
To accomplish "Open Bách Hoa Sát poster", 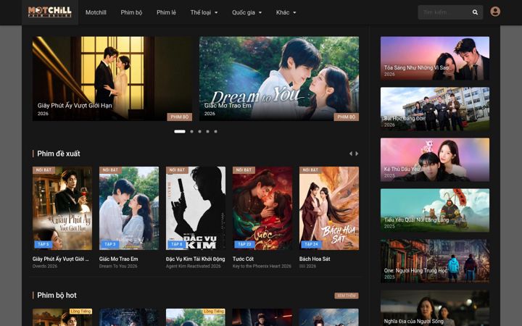I will (329, 208).
